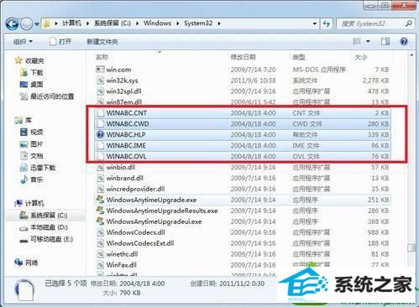Click the 新建文件夹 button
419x307 pixels.
(102, 42)
